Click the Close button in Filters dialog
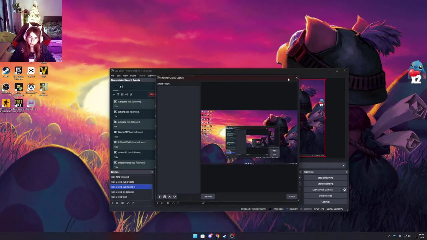Screen dimensions: 427x240 (x=292, y=196)
